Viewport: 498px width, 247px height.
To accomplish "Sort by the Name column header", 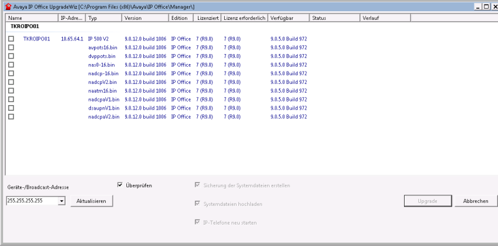I will [x=32, y=18].
